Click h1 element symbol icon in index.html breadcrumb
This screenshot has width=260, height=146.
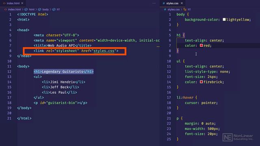click(54, 9)
